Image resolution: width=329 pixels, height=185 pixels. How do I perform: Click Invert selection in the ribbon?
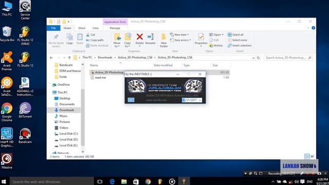[240, 45]
